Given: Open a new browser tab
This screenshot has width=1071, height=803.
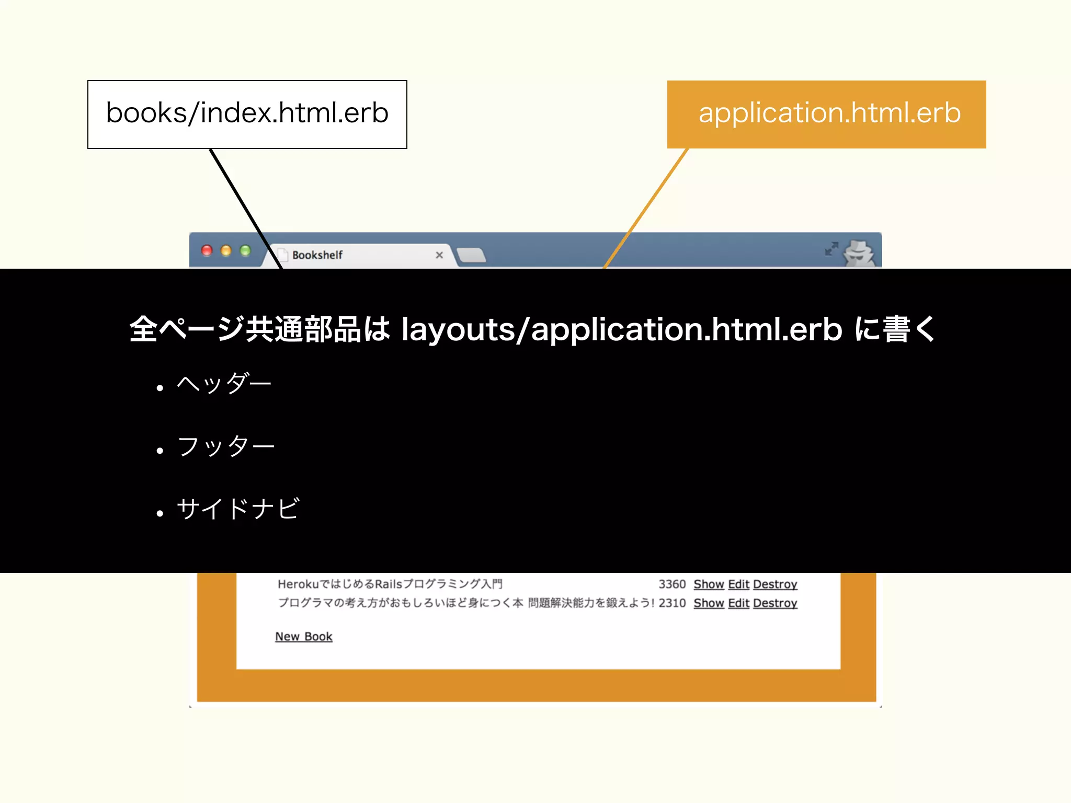Looking at the screenshot, I should (x=471, y=255).
